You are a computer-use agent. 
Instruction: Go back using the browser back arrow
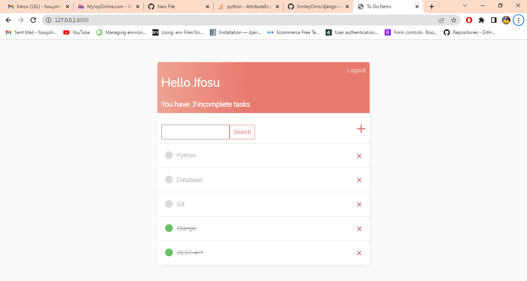tap(8, 20)
